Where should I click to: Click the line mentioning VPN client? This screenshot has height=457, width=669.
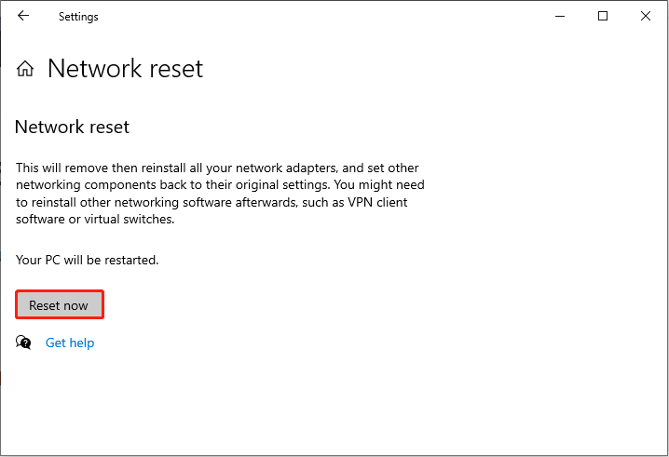point(212,202)
